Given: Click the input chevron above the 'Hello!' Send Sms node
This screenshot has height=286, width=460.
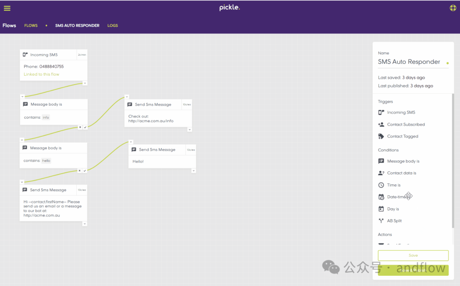Looking at the screenshot, I should pyautogui.click(x=131, y=142).
